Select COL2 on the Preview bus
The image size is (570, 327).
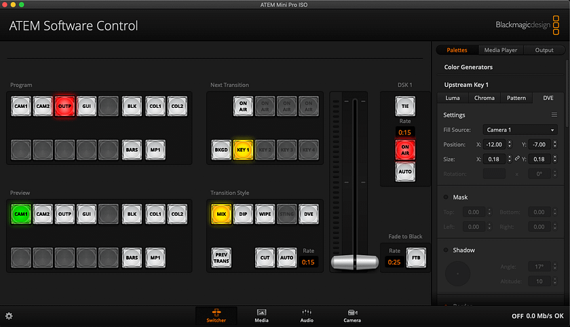[177, 214]
